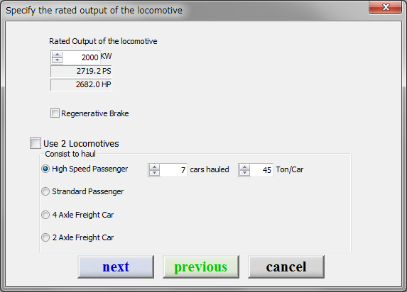Choose Strandard Passenger consist
Viewport: 407px width, 292px height.
(45, 191)
